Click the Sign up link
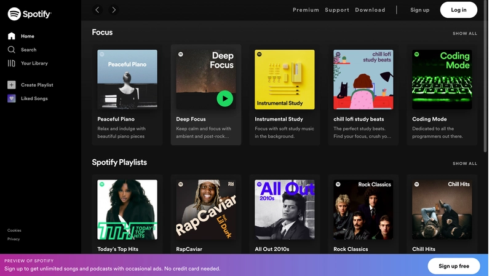 click(x=419, y=10)
